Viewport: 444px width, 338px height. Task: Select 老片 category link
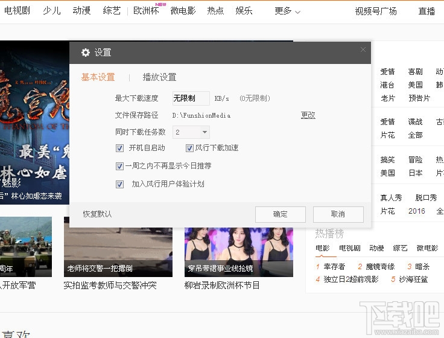(388, 98)
